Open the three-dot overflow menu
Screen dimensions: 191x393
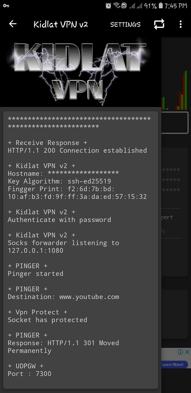click(181, 24)
